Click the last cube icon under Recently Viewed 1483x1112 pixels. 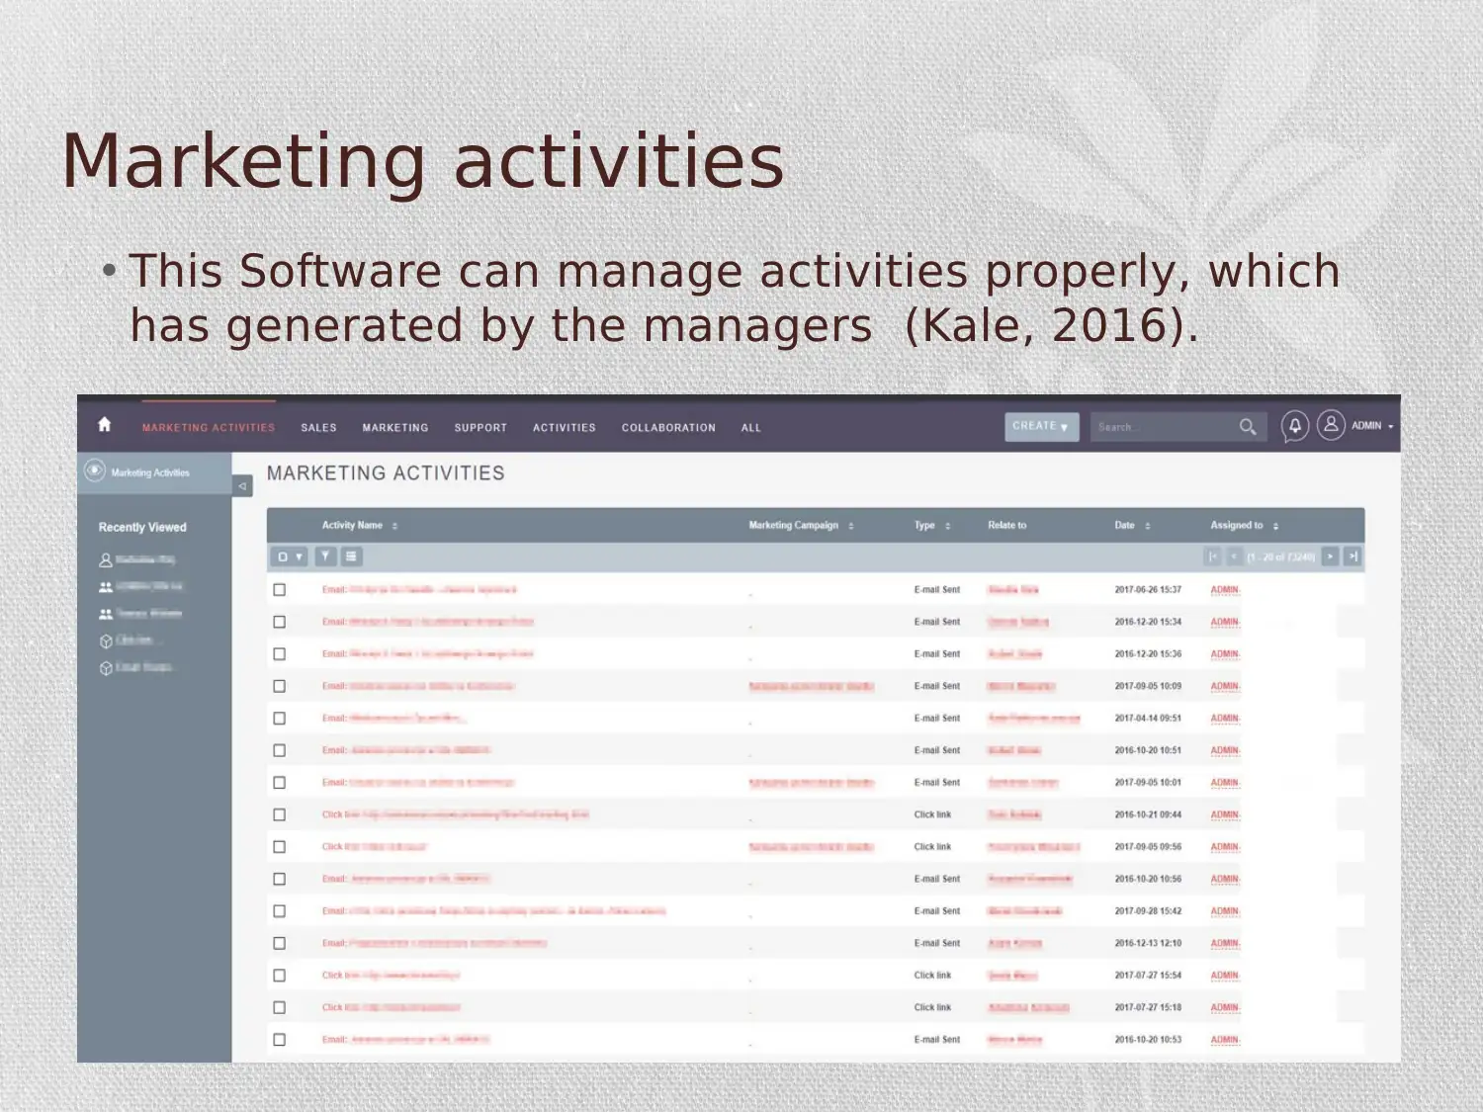tap(106, 668)
